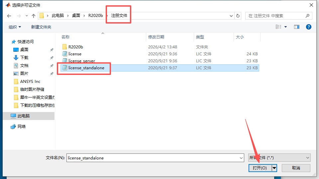Go back with the left arrow

point(9,16)
